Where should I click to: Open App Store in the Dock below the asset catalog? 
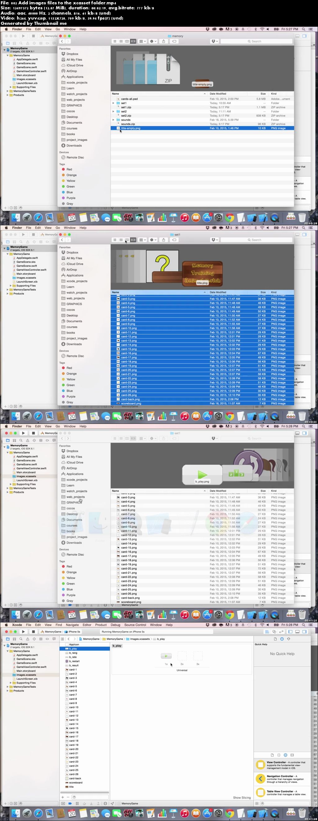pos(207,813)
